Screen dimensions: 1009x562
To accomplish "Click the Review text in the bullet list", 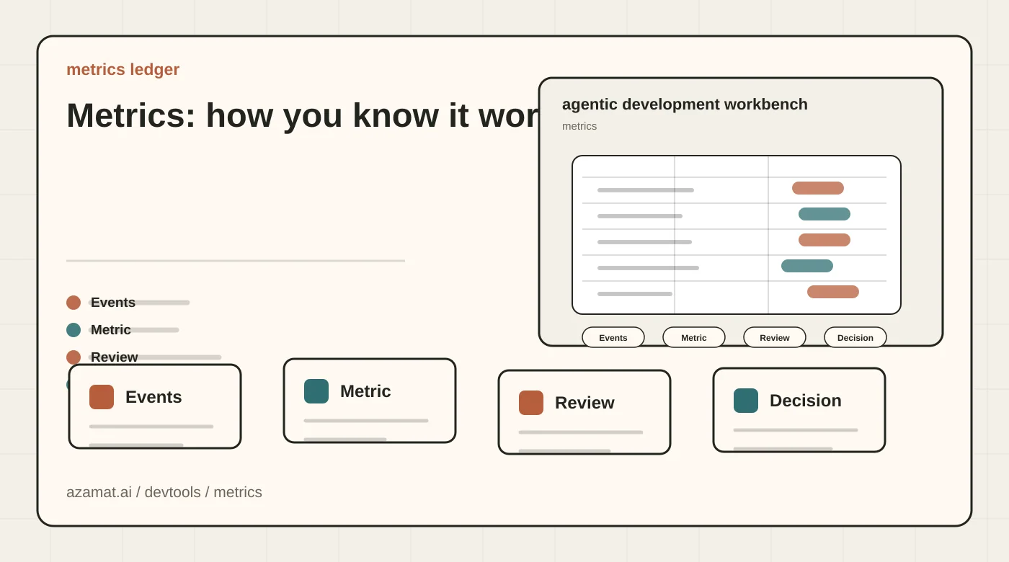I will pos(115,357).
